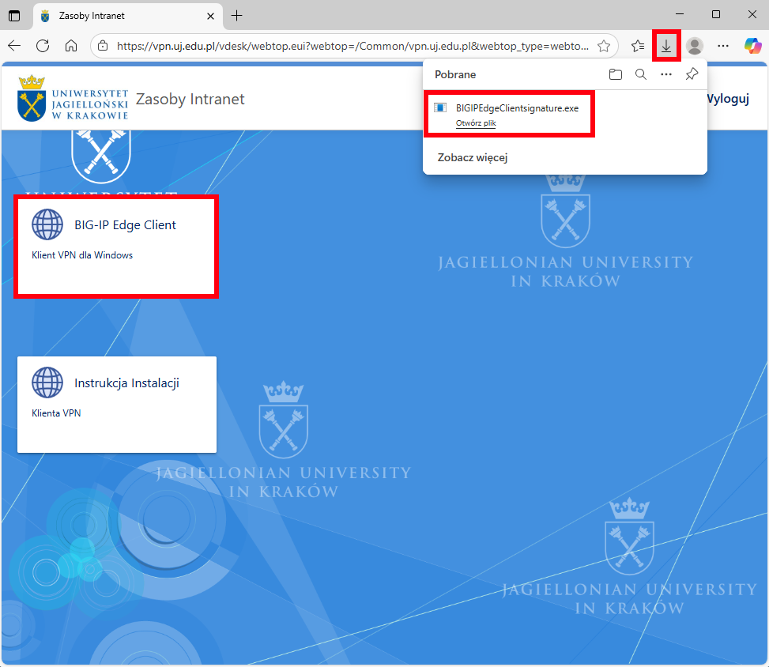
Task: Click the BIG-IP Edge Client globe icon
Action: point(47,224)
